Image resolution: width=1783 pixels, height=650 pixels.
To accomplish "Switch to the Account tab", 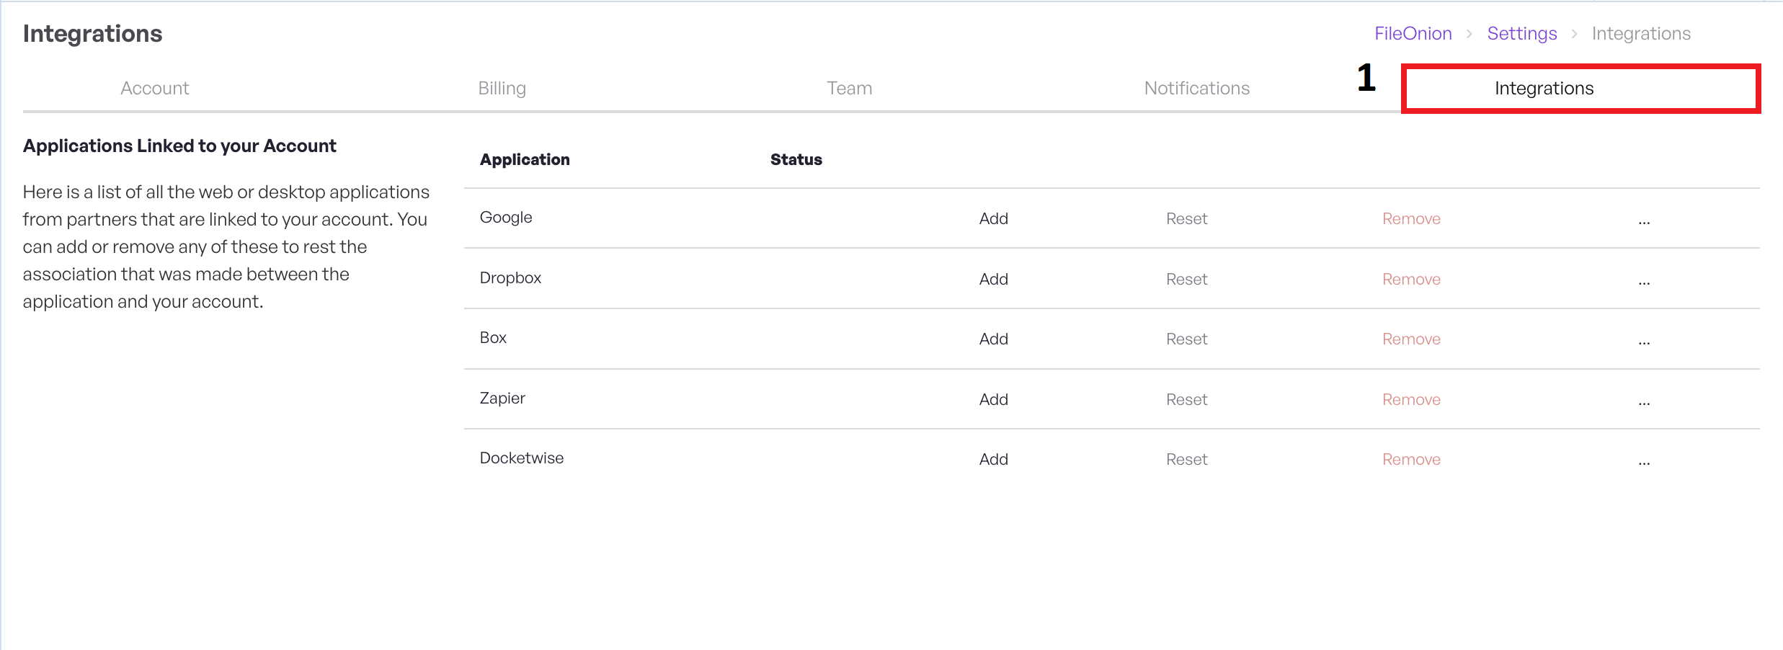I will click(154, 88).
